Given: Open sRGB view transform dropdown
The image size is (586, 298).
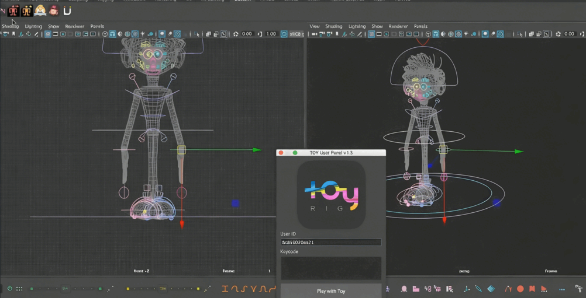Looking at the screenshot, I should 296,34.
